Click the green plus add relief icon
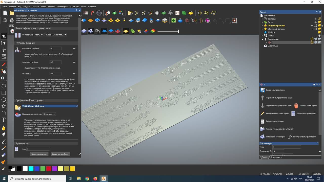324x182 pixels. click(174, 20)
